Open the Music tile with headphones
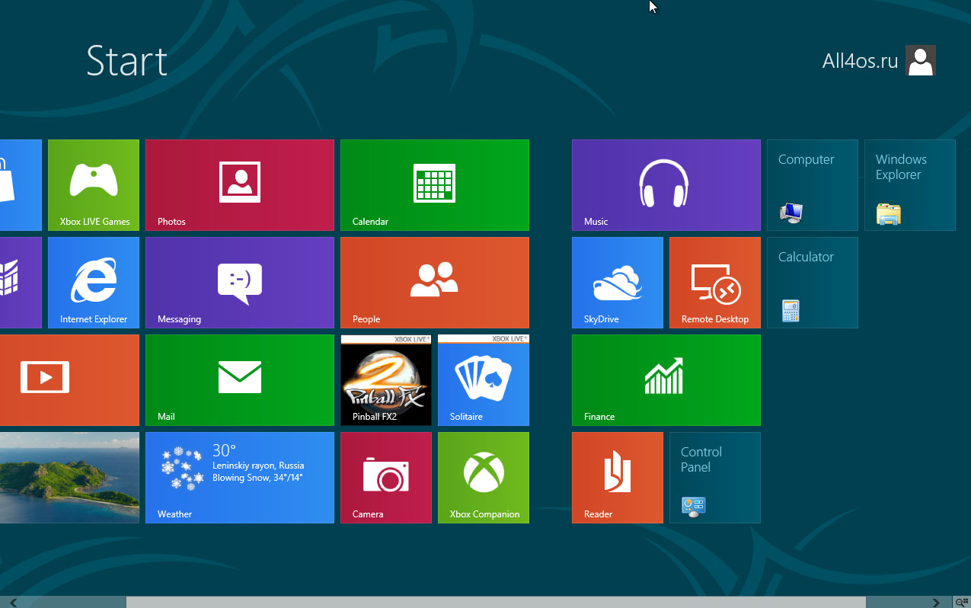971x608 pixels. coord(666,185)
